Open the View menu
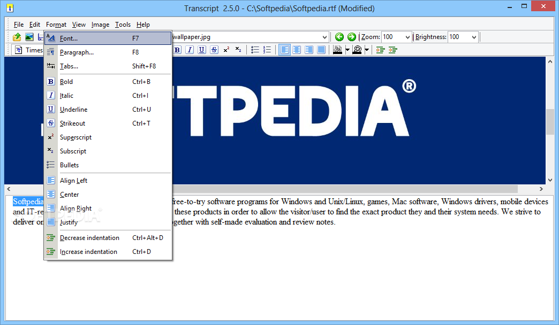This screenshot has height=325, width=559. tap(79, 25)
